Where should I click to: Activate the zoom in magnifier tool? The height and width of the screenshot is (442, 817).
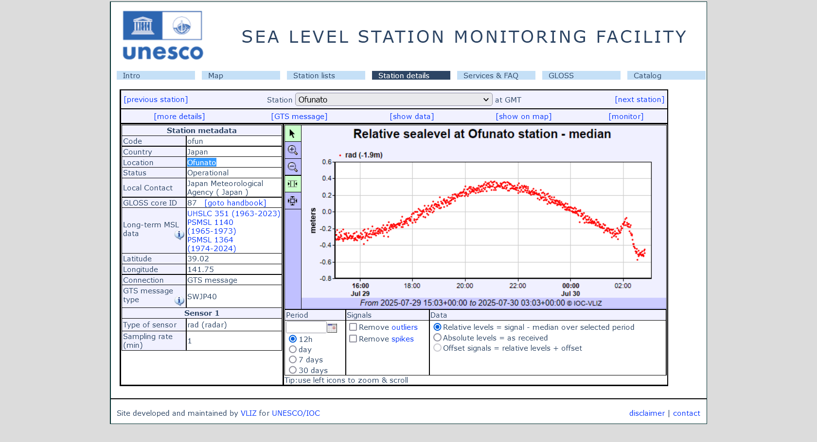(x=293, y=150)
